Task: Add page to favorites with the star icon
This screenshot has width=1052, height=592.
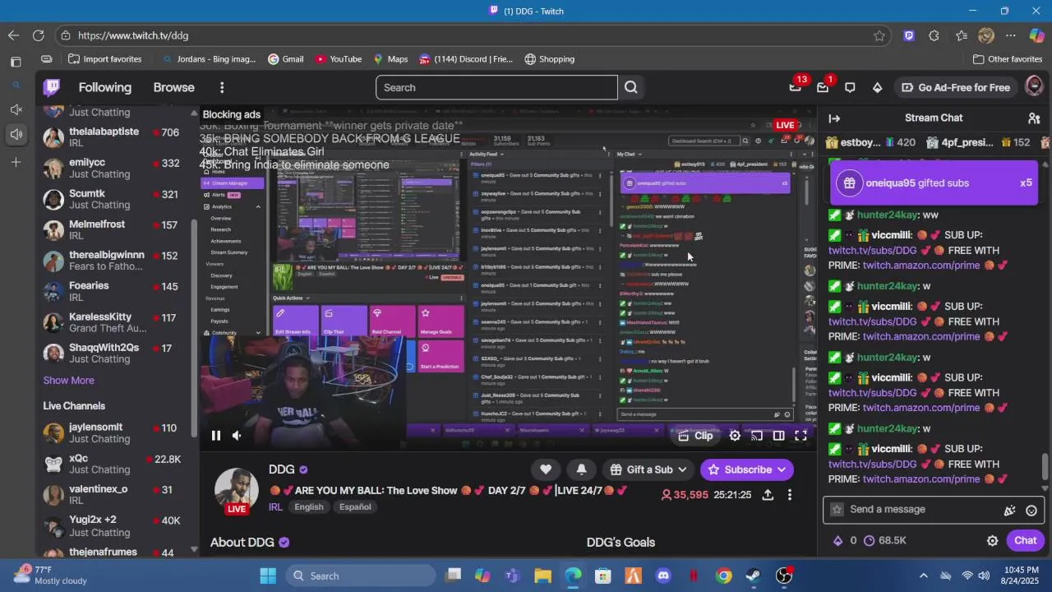Action: (879, 35)
